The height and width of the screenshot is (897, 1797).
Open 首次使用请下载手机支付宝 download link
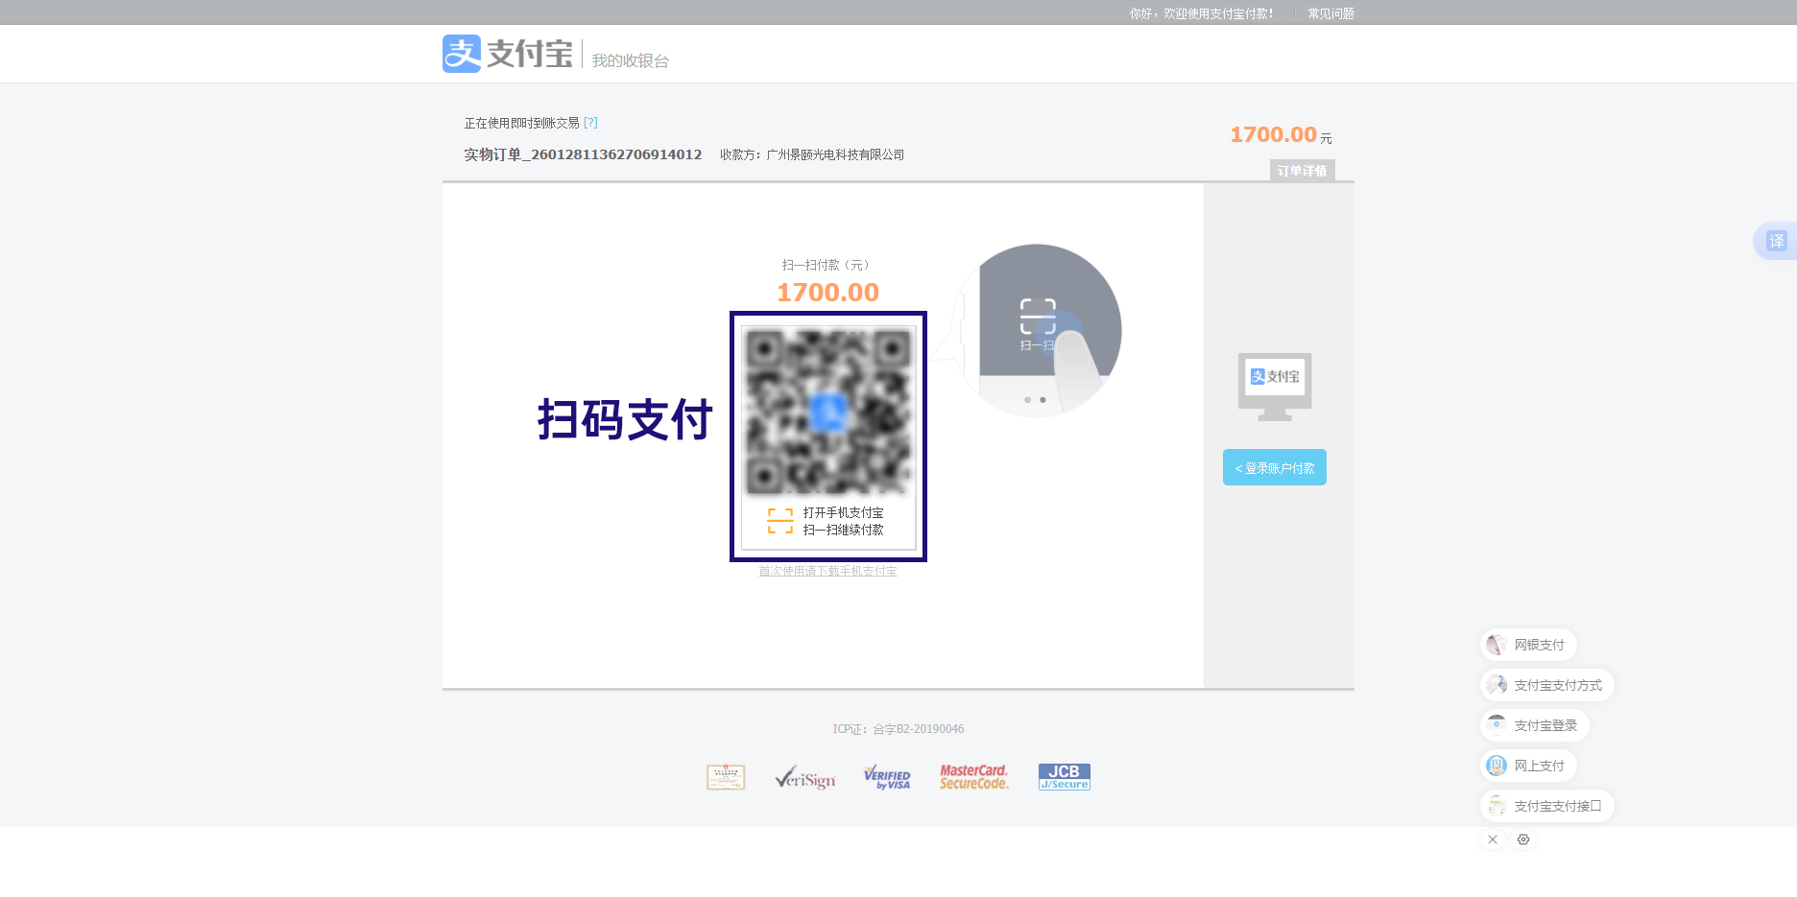tap(827, 571)
